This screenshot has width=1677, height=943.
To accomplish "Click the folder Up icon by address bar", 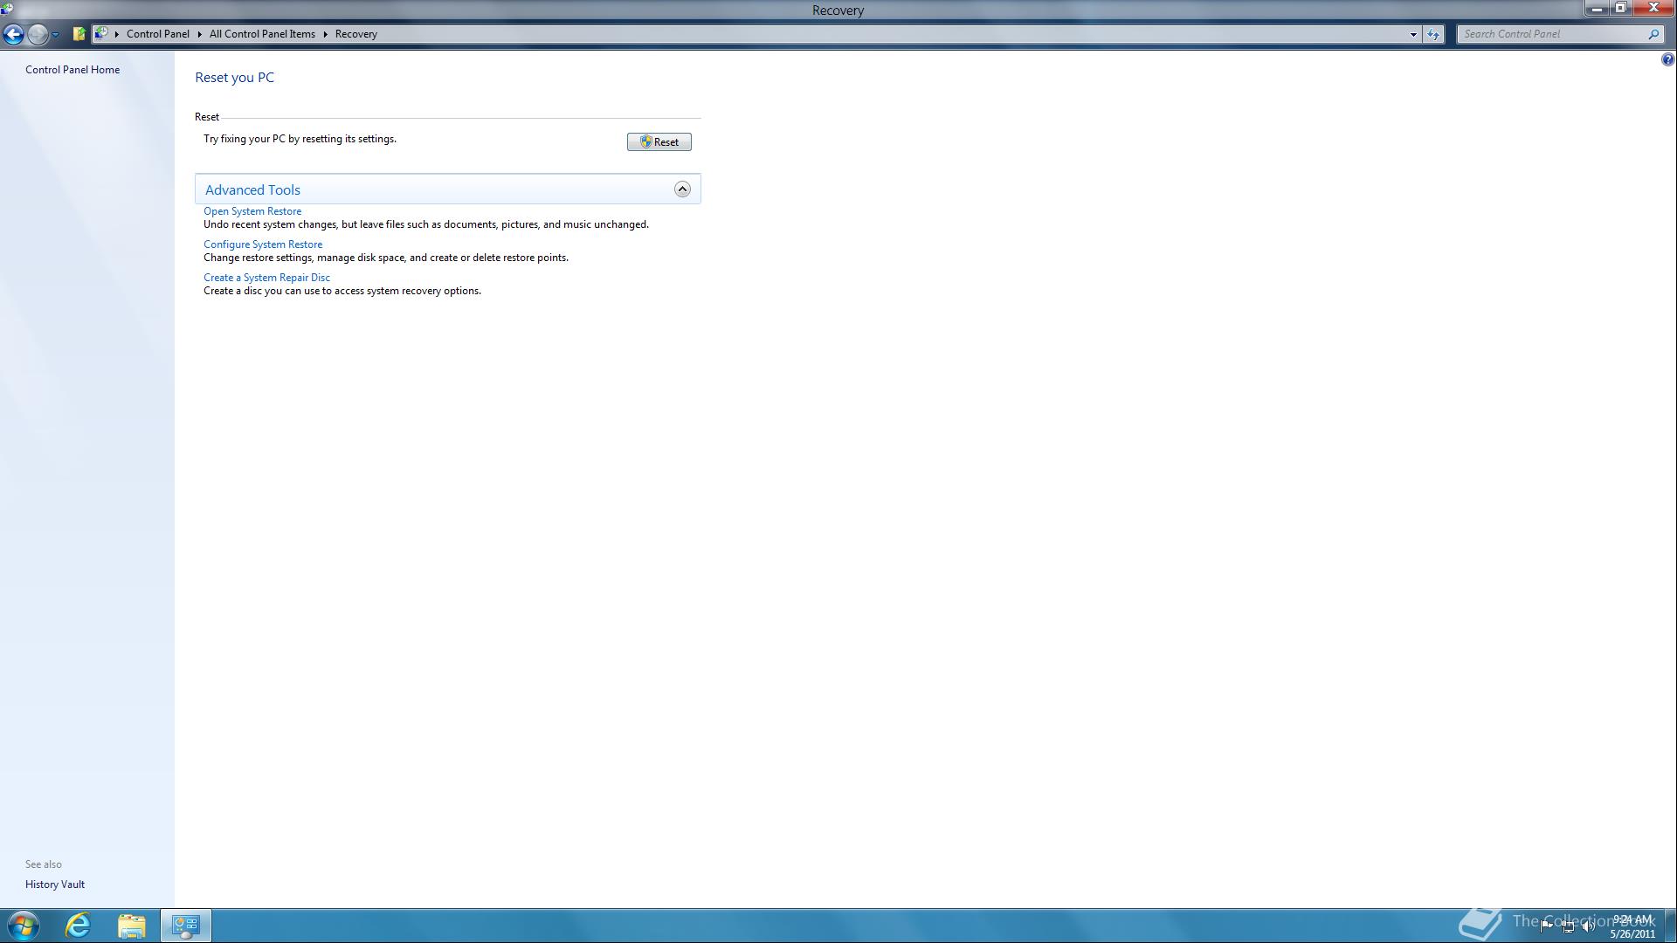I will 79,34.
